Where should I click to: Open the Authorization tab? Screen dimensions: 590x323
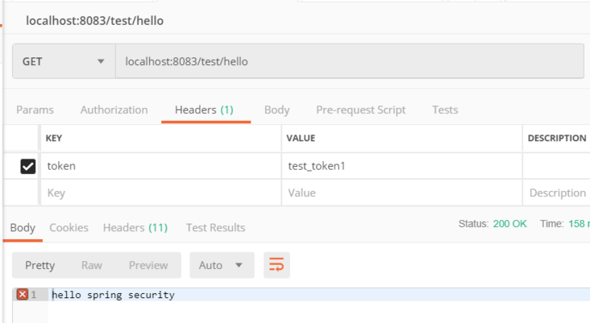click(114, 110)
